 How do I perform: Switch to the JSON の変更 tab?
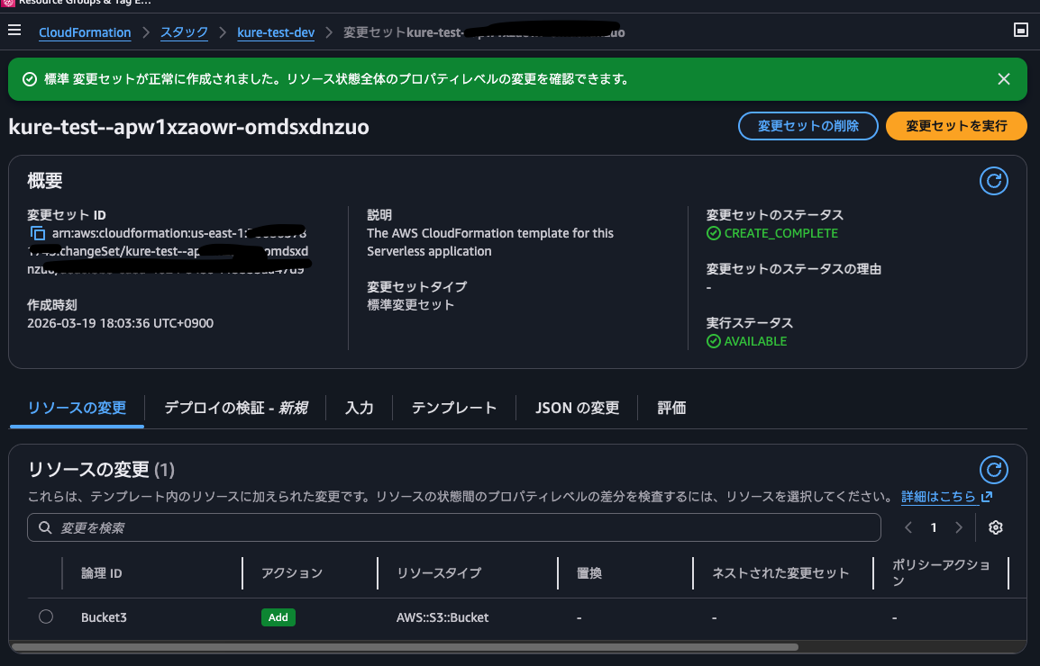(x=577, y=408)
